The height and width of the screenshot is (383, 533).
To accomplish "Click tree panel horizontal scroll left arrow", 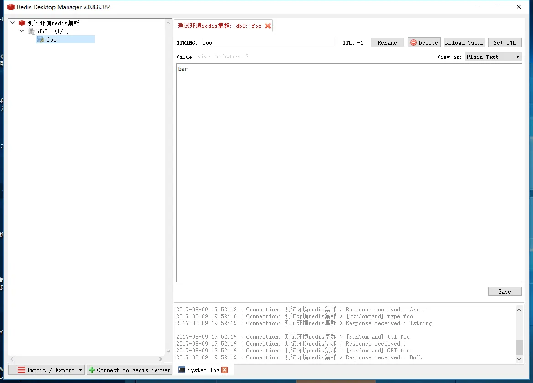I will click(x=12, y=359).
